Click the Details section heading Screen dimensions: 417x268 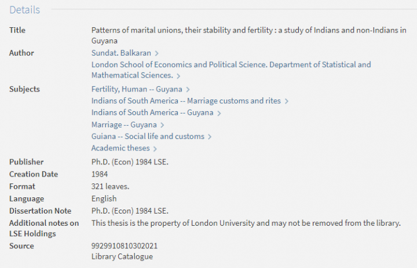click(25, 10)
